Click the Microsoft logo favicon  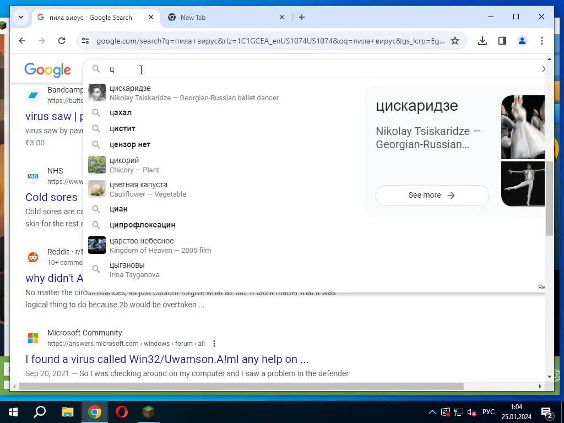click(33, 338)
